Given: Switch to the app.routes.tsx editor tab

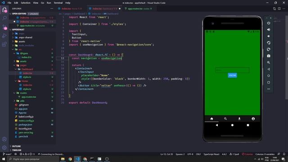Looking at the screenshot, I should coord(138,9).
